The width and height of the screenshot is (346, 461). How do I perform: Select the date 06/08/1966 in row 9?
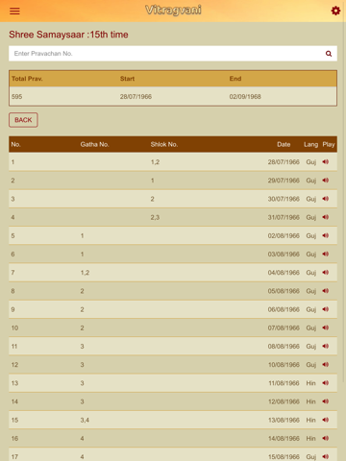[x=284, y=309]
